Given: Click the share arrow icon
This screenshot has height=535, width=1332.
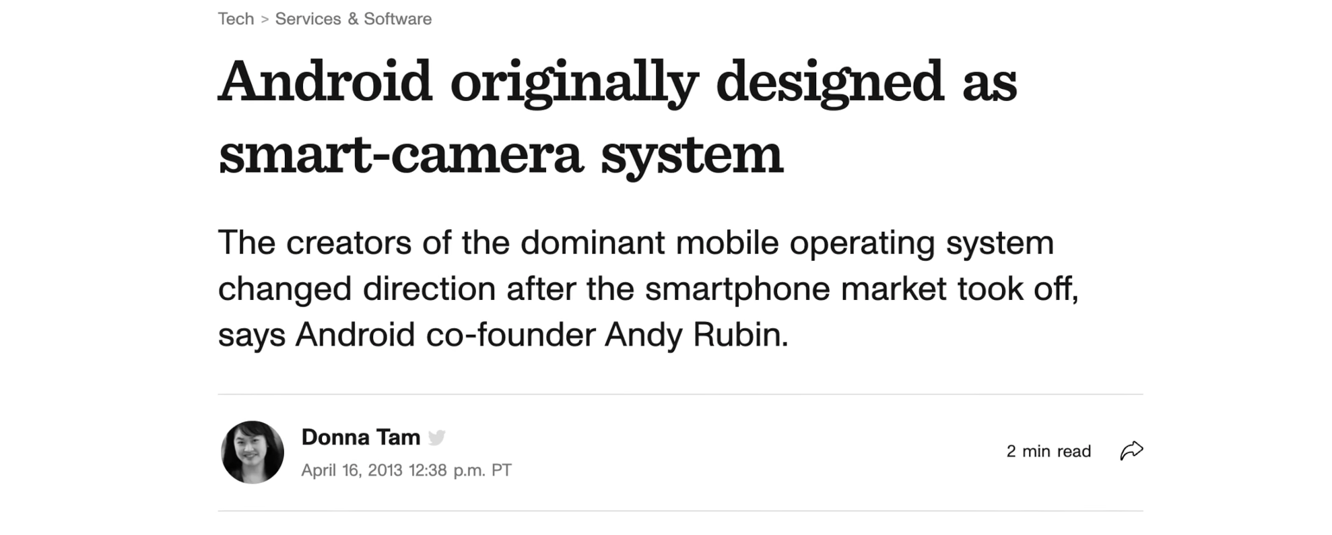Looking at the screenshot, I should coord(1131,451).
